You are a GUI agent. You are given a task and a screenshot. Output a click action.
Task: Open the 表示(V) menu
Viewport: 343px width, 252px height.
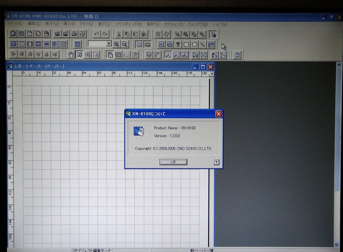(x=52, y=23)
